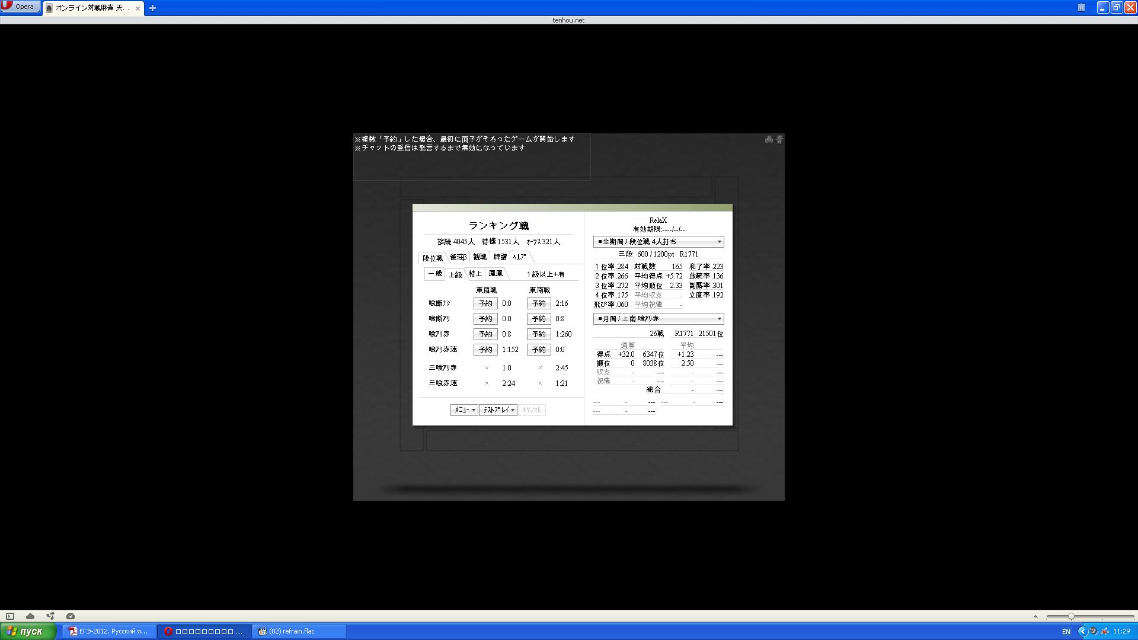Switch to the ЕГЭ-2012 PDF taskbar window
The width and height of the screenshot is (1138, 640).
click(109, 632)
